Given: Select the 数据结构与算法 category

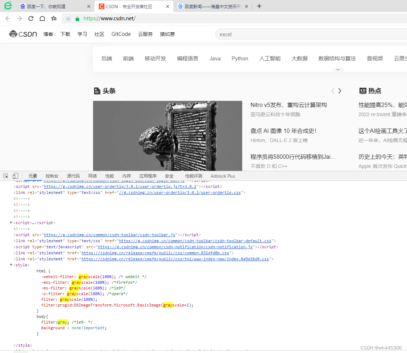Looking at the screenshot, I should click(x=337, y=59).
